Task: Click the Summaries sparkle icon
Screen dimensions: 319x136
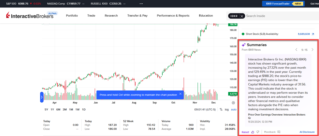Action: tap(244, 45)
